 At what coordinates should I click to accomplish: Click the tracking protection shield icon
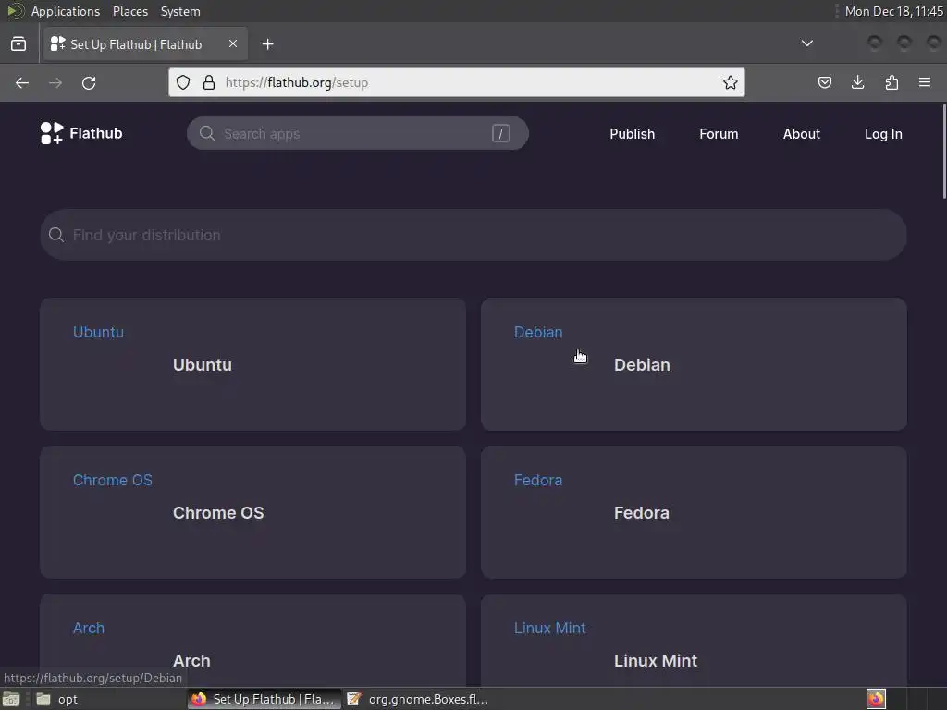pyautogui.click(x=183, y=82)
